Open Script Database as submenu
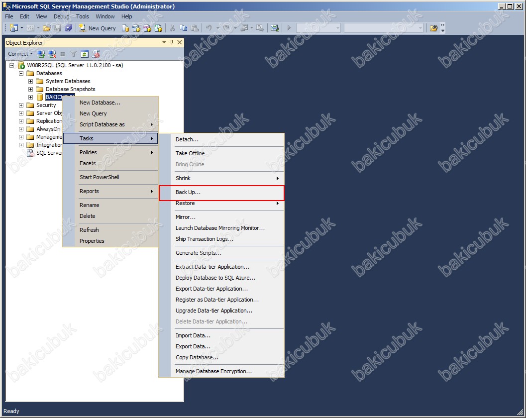 coord(110,124)
